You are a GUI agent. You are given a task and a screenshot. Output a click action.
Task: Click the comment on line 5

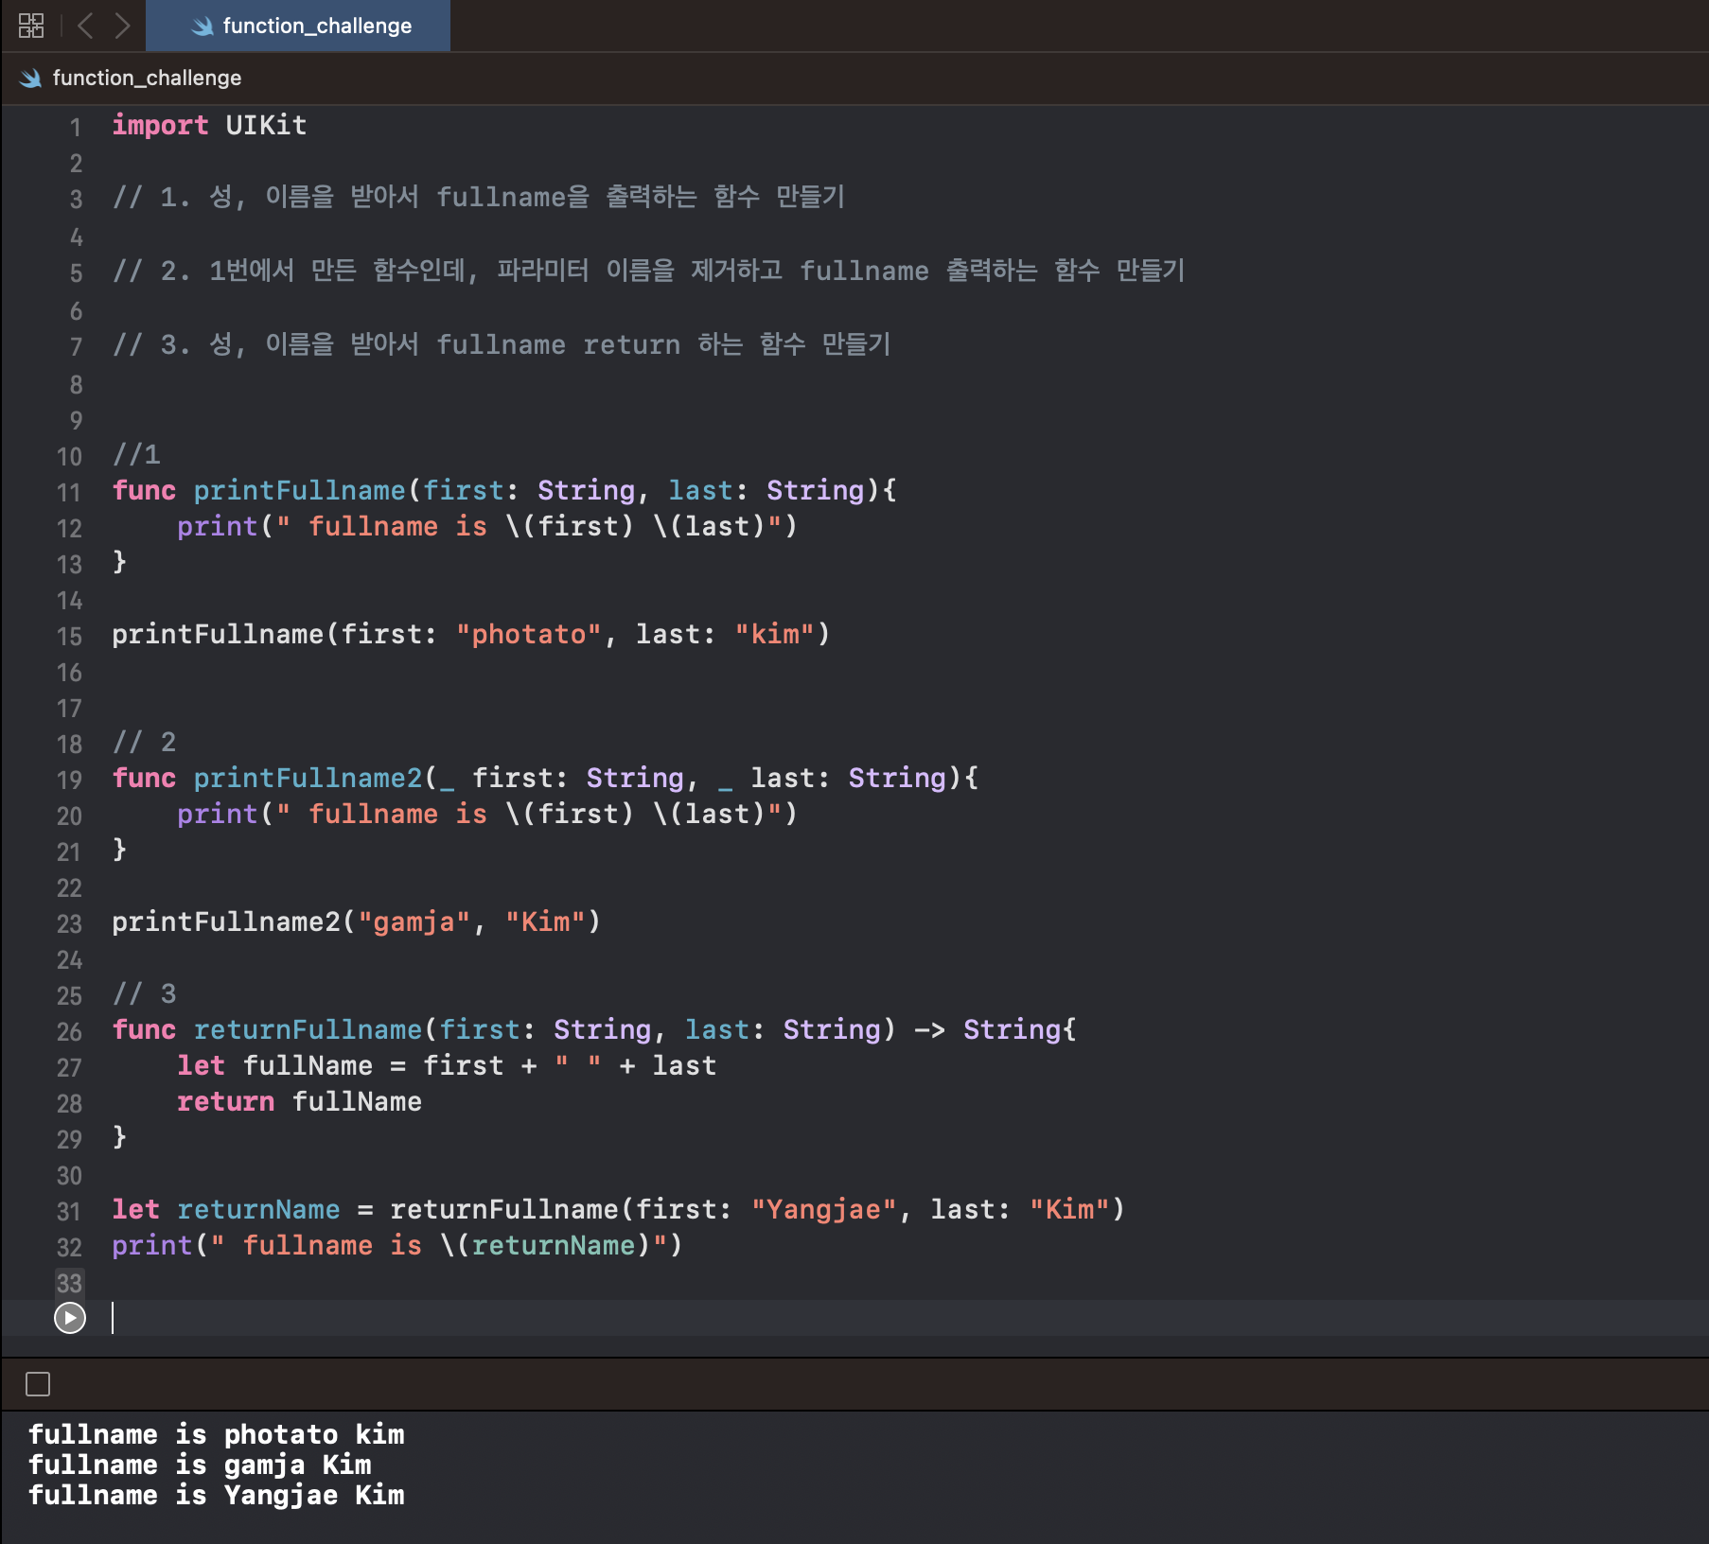648,271
